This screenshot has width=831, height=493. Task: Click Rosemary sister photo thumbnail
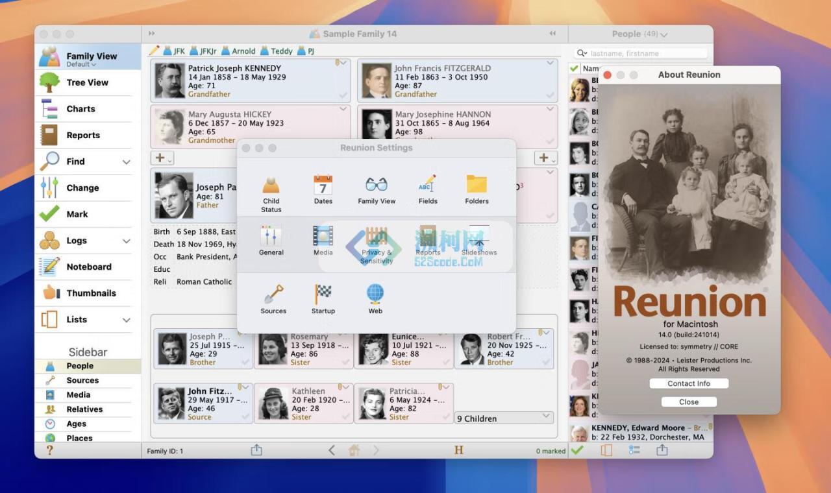coord(273,349)
